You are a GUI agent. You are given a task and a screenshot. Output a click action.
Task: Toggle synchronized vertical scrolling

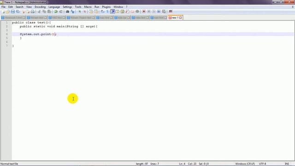tap(91, 12)
